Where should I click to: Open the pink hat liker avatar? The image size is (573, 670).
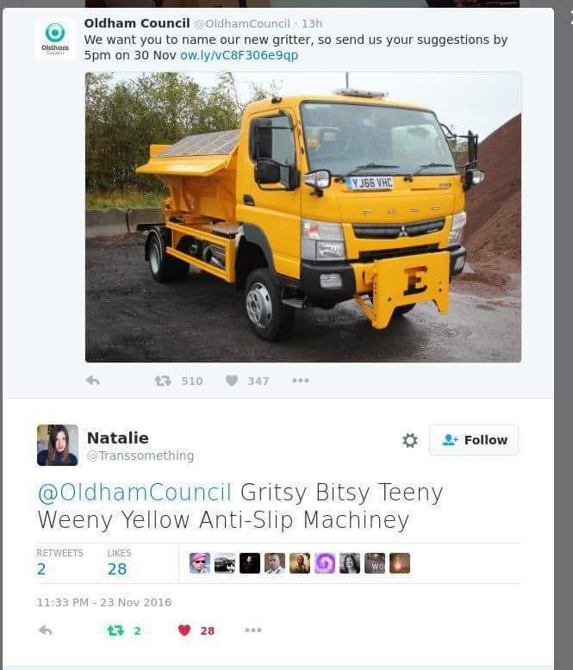tap(200, 562)
